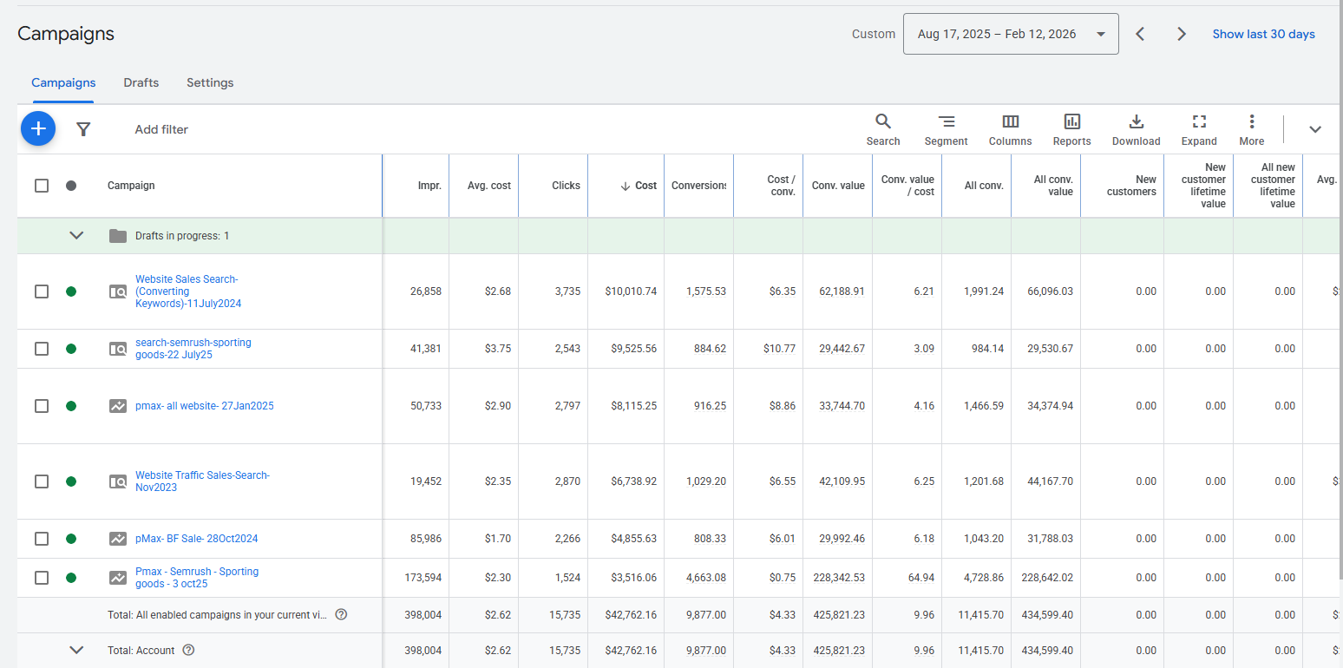This screenshot has width=1343, height=668.
Task: Download the campaigns table
Action: coord(1136,129)
